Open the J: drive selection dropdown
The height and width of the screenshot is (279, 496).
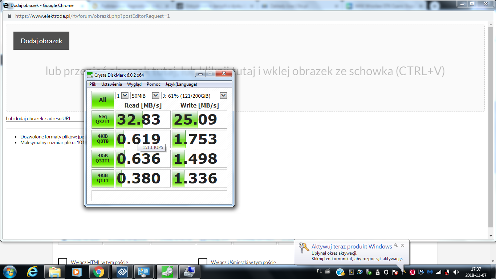coord(194,96)
